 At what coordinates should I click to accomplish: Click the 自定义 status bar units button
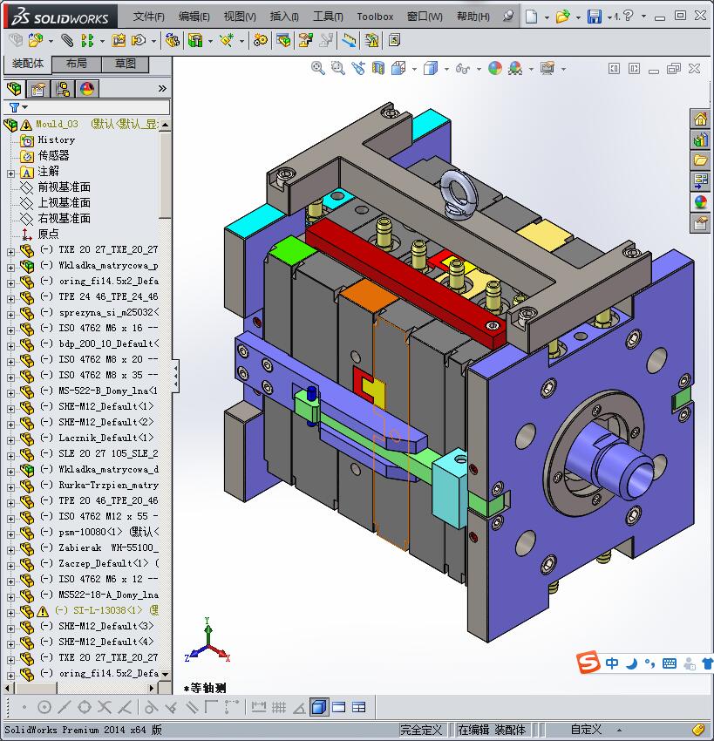[586, 730]
